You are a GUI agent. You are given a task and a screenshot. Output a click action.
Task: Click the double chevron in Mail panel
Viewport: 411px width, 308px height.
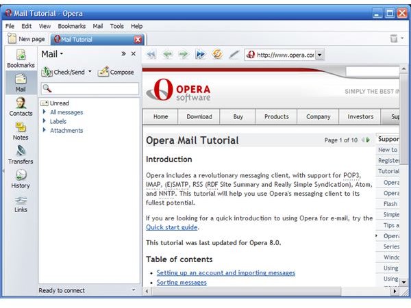(x=123, y=53)
